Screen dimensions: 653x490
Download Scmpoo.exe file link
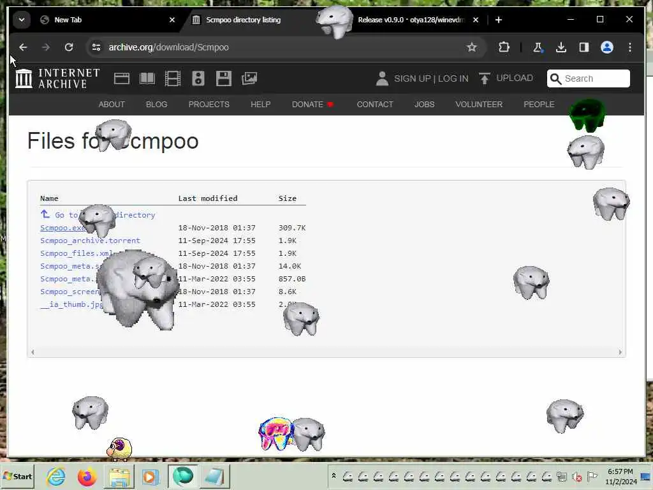(62, 228)
